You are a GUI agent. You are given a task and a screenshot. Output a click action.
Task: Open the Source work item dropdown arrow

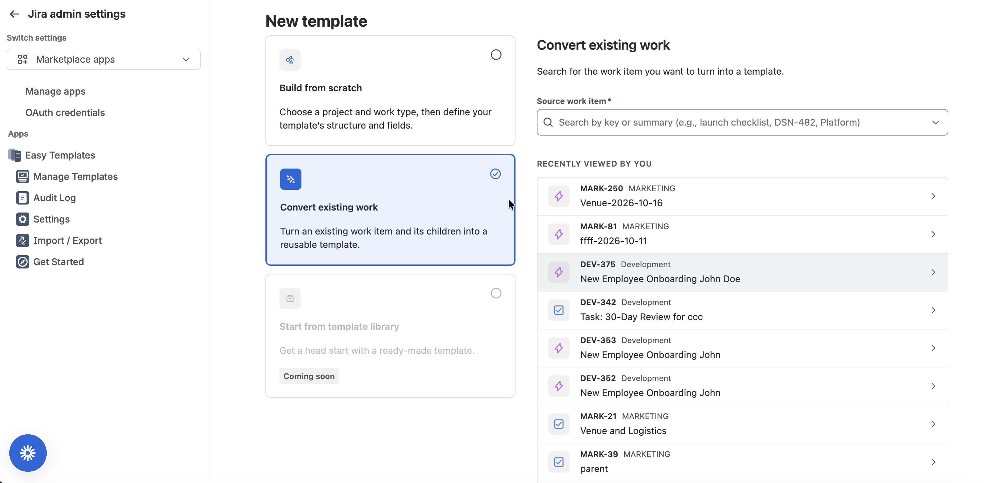tap(936, 123)
